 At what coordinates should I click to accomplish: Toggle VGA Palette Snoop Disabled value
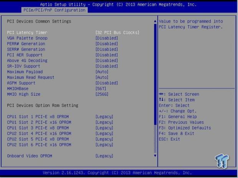tap(107, 38)
